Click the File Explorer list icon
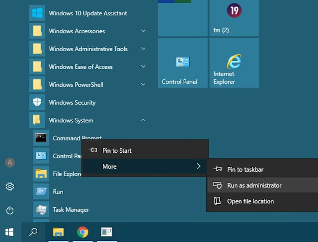This screenshot has height=242, width=318. pos(41,174)
